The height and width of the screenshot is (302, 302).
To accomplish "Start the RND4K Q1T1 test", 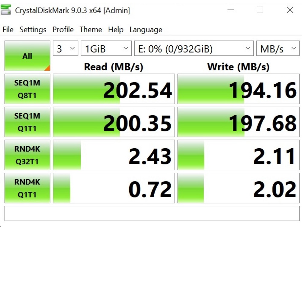I will (x=27, y=188).
